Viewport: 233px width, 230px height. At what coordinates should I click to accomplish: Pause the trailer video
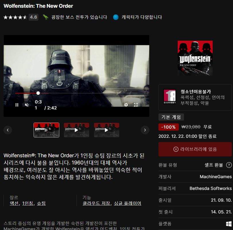[x=17, y=105]
